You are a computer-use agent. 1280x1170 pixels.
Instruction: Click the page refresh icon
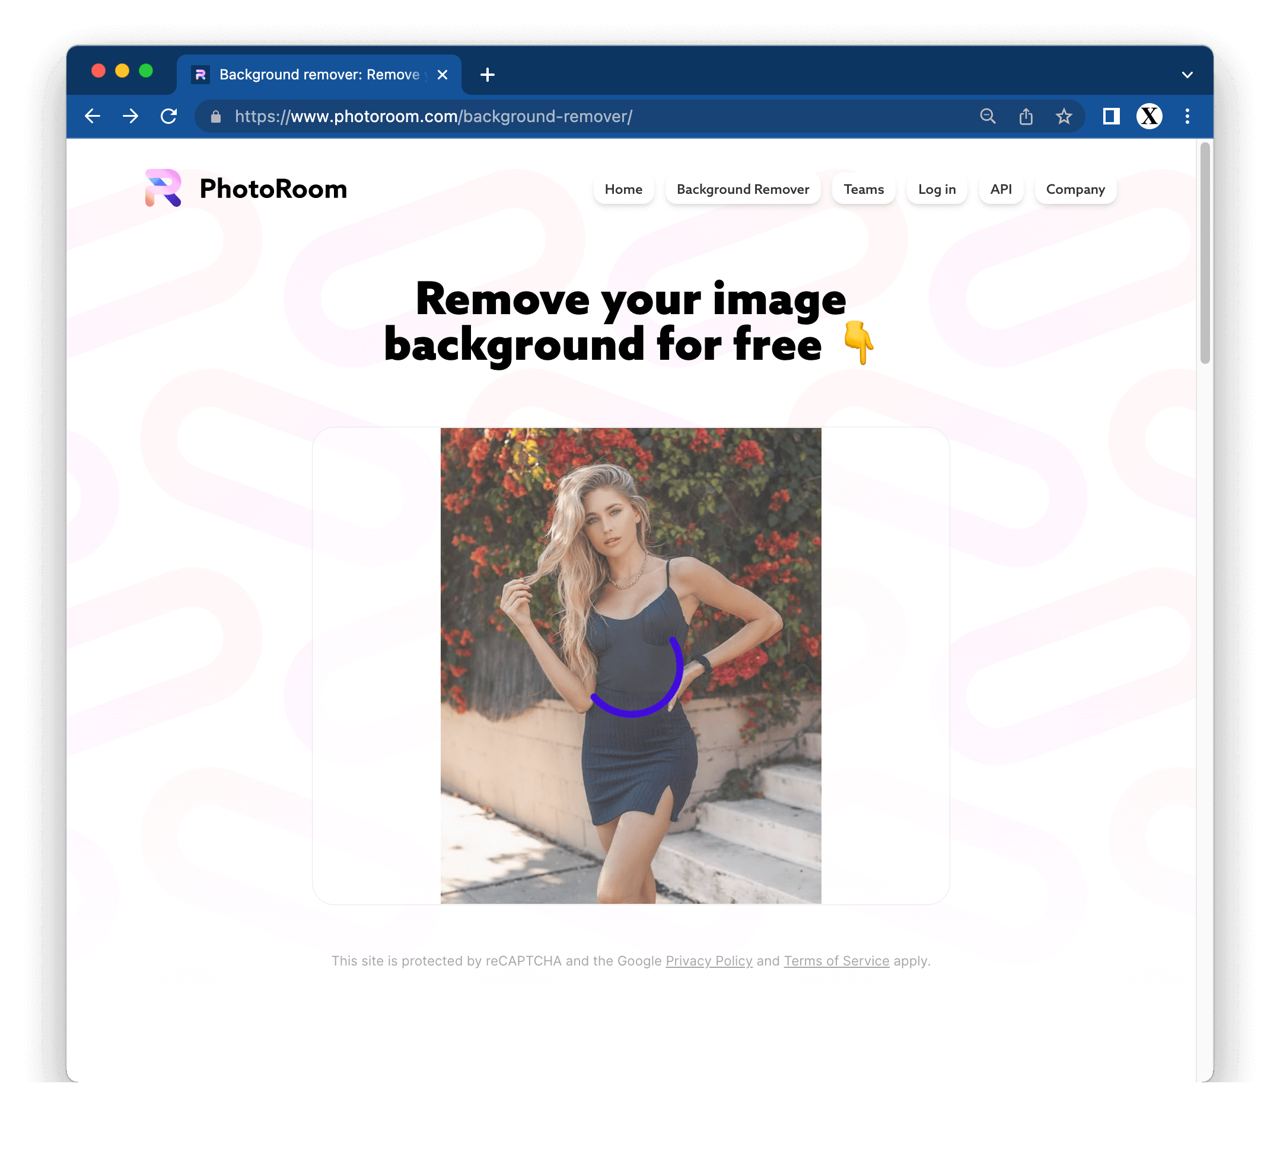point(171,116)
